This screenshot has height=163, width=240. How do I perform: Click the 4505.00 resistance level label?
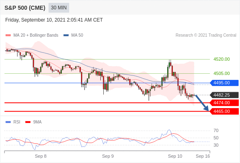pos(222,73)
